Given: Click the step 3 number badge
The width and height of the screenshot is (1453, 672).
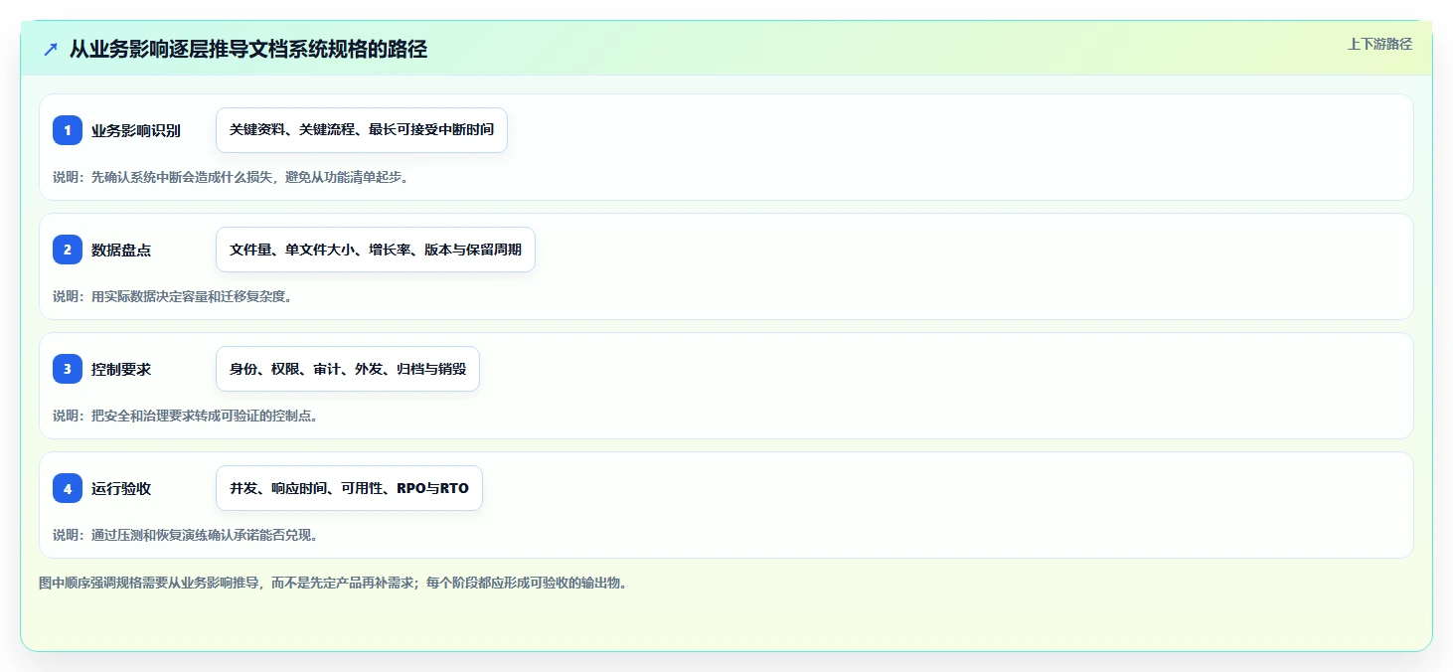Looking at the screenshot, I should click(x=68, y=369).
